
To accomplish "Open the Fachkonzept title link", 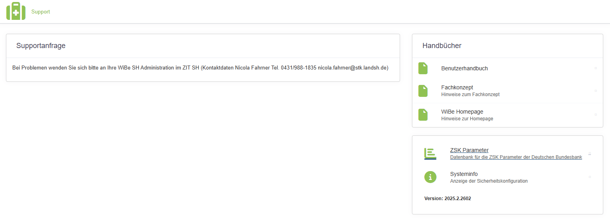I will point(457,87).
